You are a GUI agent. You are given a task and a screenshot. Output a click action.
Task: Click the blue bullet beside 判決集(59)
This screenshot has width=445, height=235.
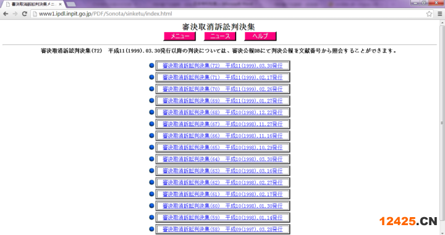[151, 217]
